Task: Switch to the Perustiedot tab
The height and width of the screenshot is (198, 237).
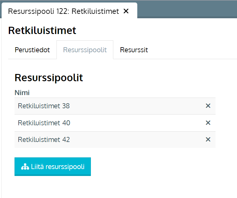Action: click(32, 50)
